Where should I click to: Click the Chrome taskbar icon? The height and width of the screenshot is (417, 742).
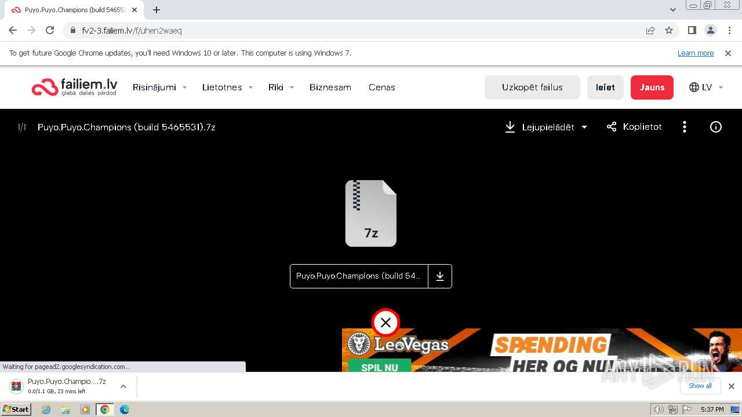coord(105,409)
